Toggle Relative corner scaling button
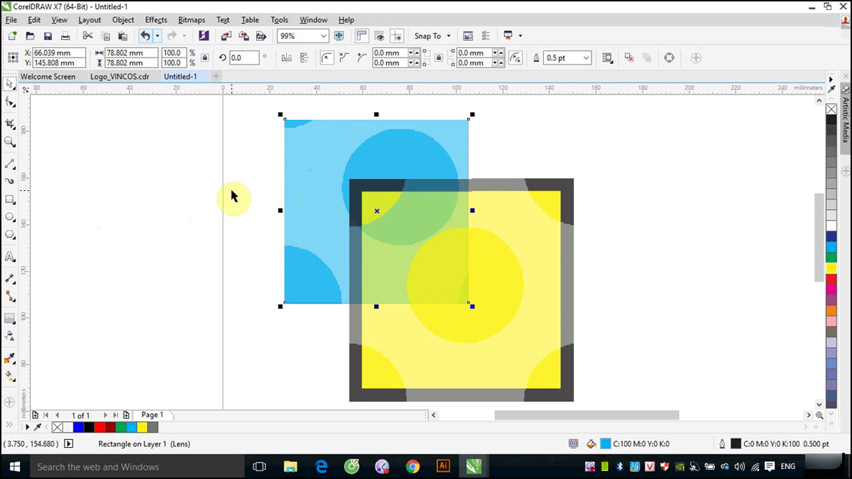 click(517, 57)
